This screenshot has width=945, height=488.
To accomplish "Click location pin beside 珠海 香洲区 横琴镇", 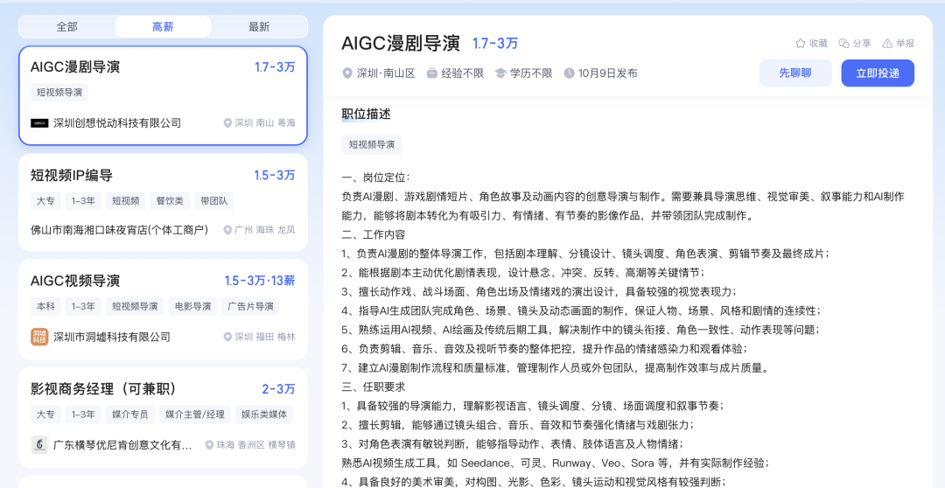I will tap(210, 445).
